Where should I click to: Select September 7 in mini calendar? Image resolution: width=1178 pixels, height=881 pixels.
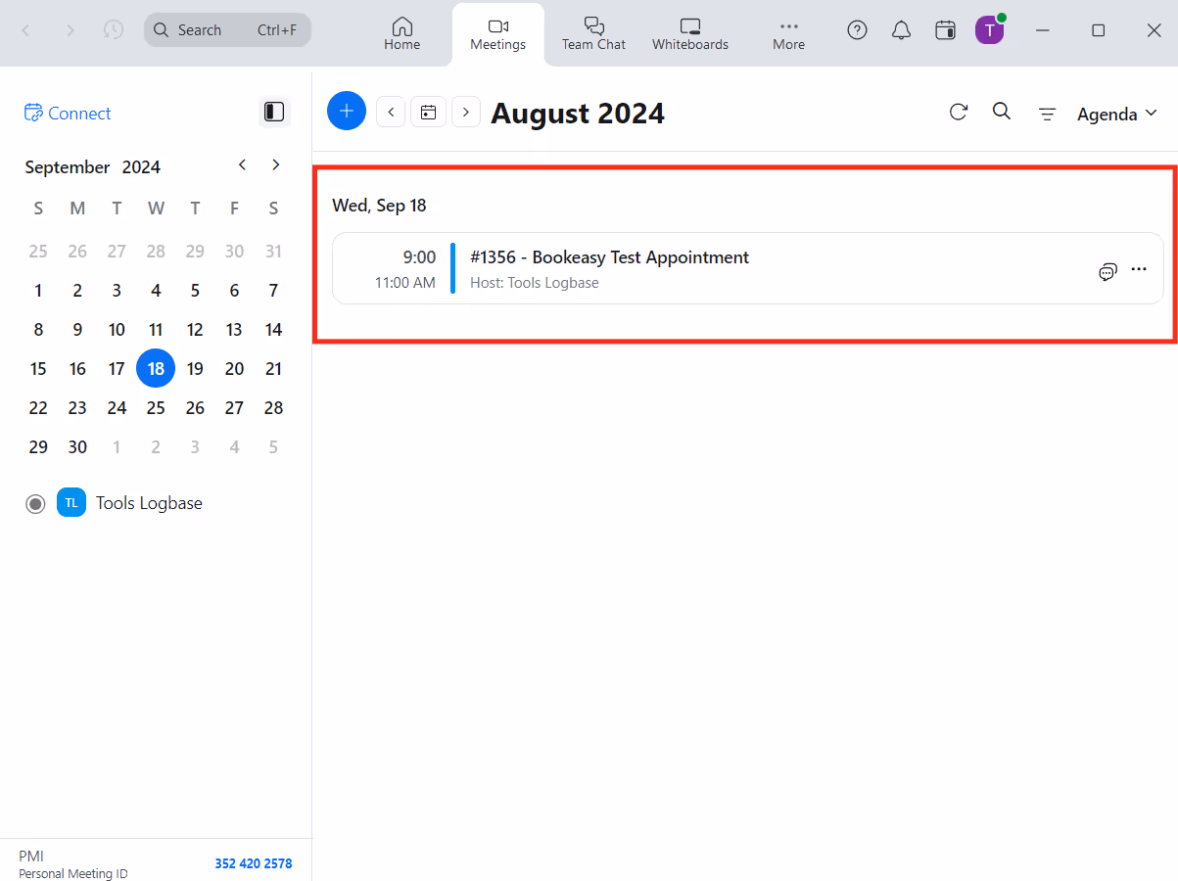273,291
